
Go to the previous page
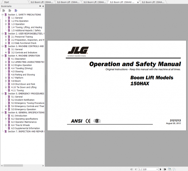pyautogui.click(x=136, y=169)
